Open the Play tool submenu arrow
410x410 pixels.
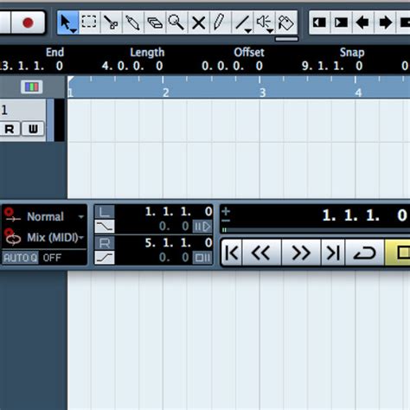(270, 30)
